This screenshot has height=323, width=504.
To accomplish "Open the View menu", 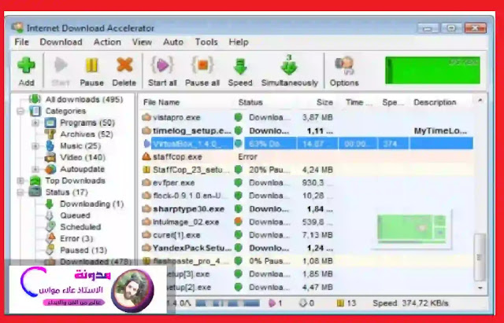I will 142,42.
